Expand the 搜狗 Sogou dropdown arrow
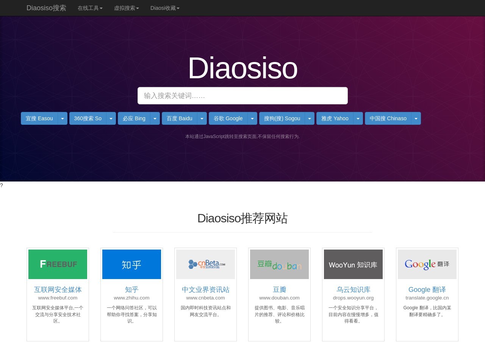The width and height of the screenshot is (485, 363). pyautogui.click(x=310, y=118)
